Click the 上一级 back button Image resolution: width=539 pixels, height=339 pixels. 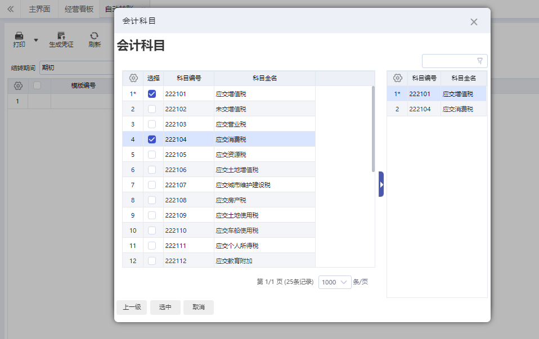[132, 308]
